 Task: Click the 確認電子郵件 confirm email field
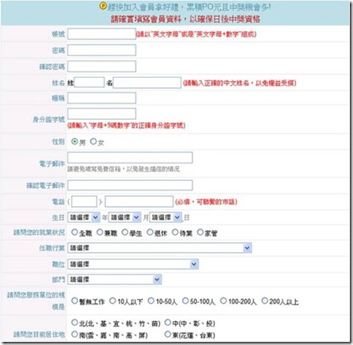click(130, 185)
